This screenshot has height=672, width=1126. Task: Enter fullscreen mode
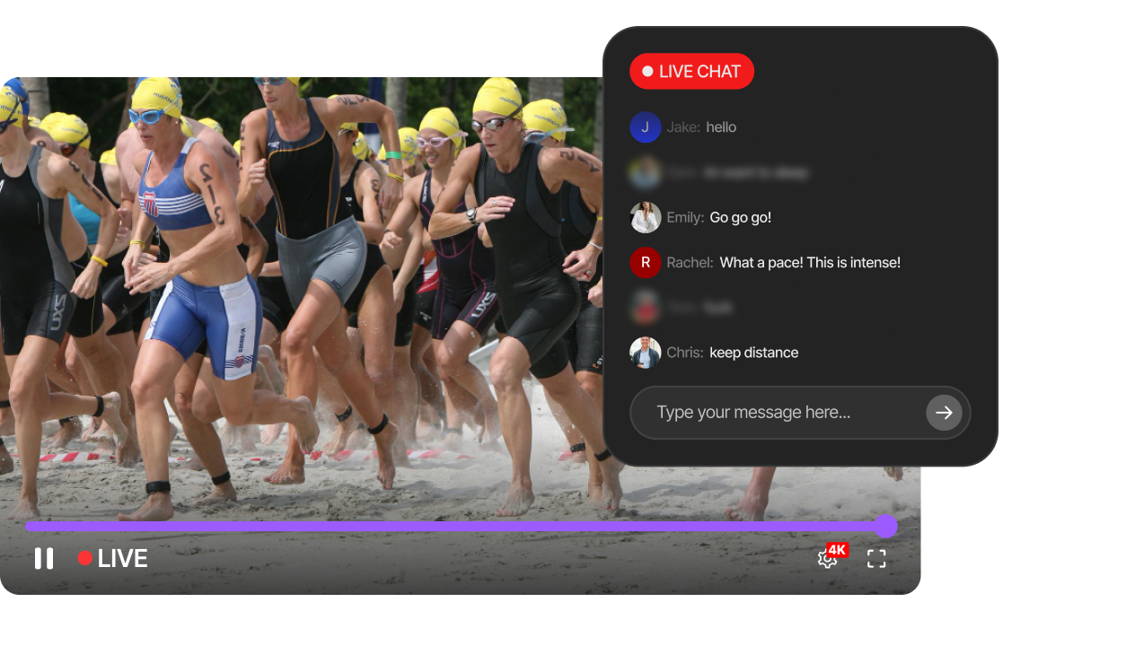[876, 559]
